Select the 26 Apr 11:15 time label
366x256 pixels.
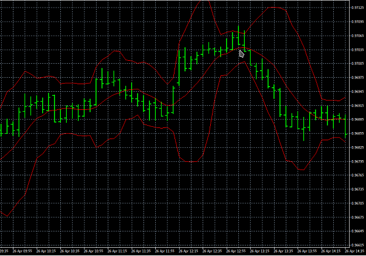coord(117,251)
